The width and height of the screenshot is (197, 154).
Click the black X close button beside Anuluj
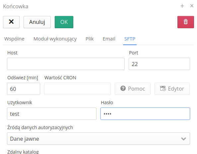(11, 22)
